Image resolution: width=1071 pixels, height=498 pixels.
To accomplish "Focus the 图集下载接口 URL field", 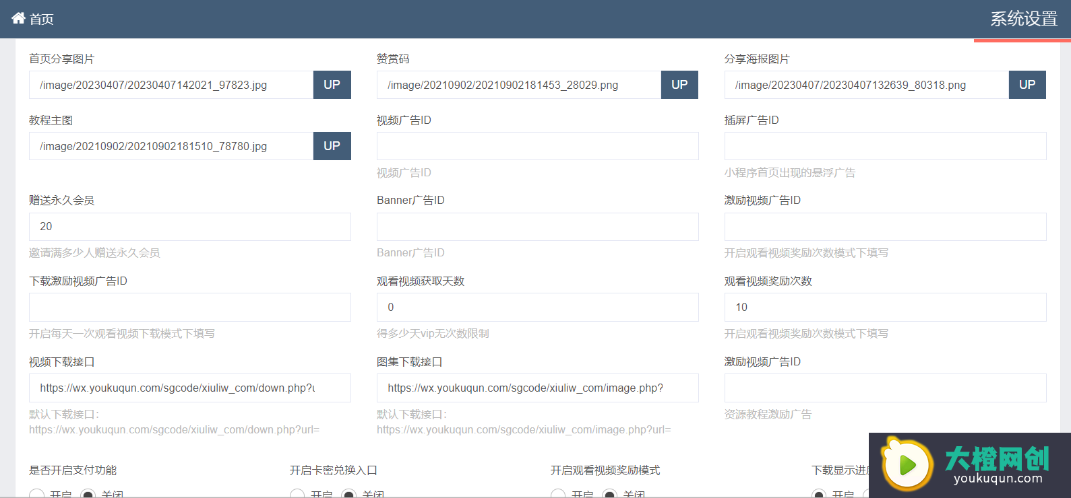I will point(538,388).
